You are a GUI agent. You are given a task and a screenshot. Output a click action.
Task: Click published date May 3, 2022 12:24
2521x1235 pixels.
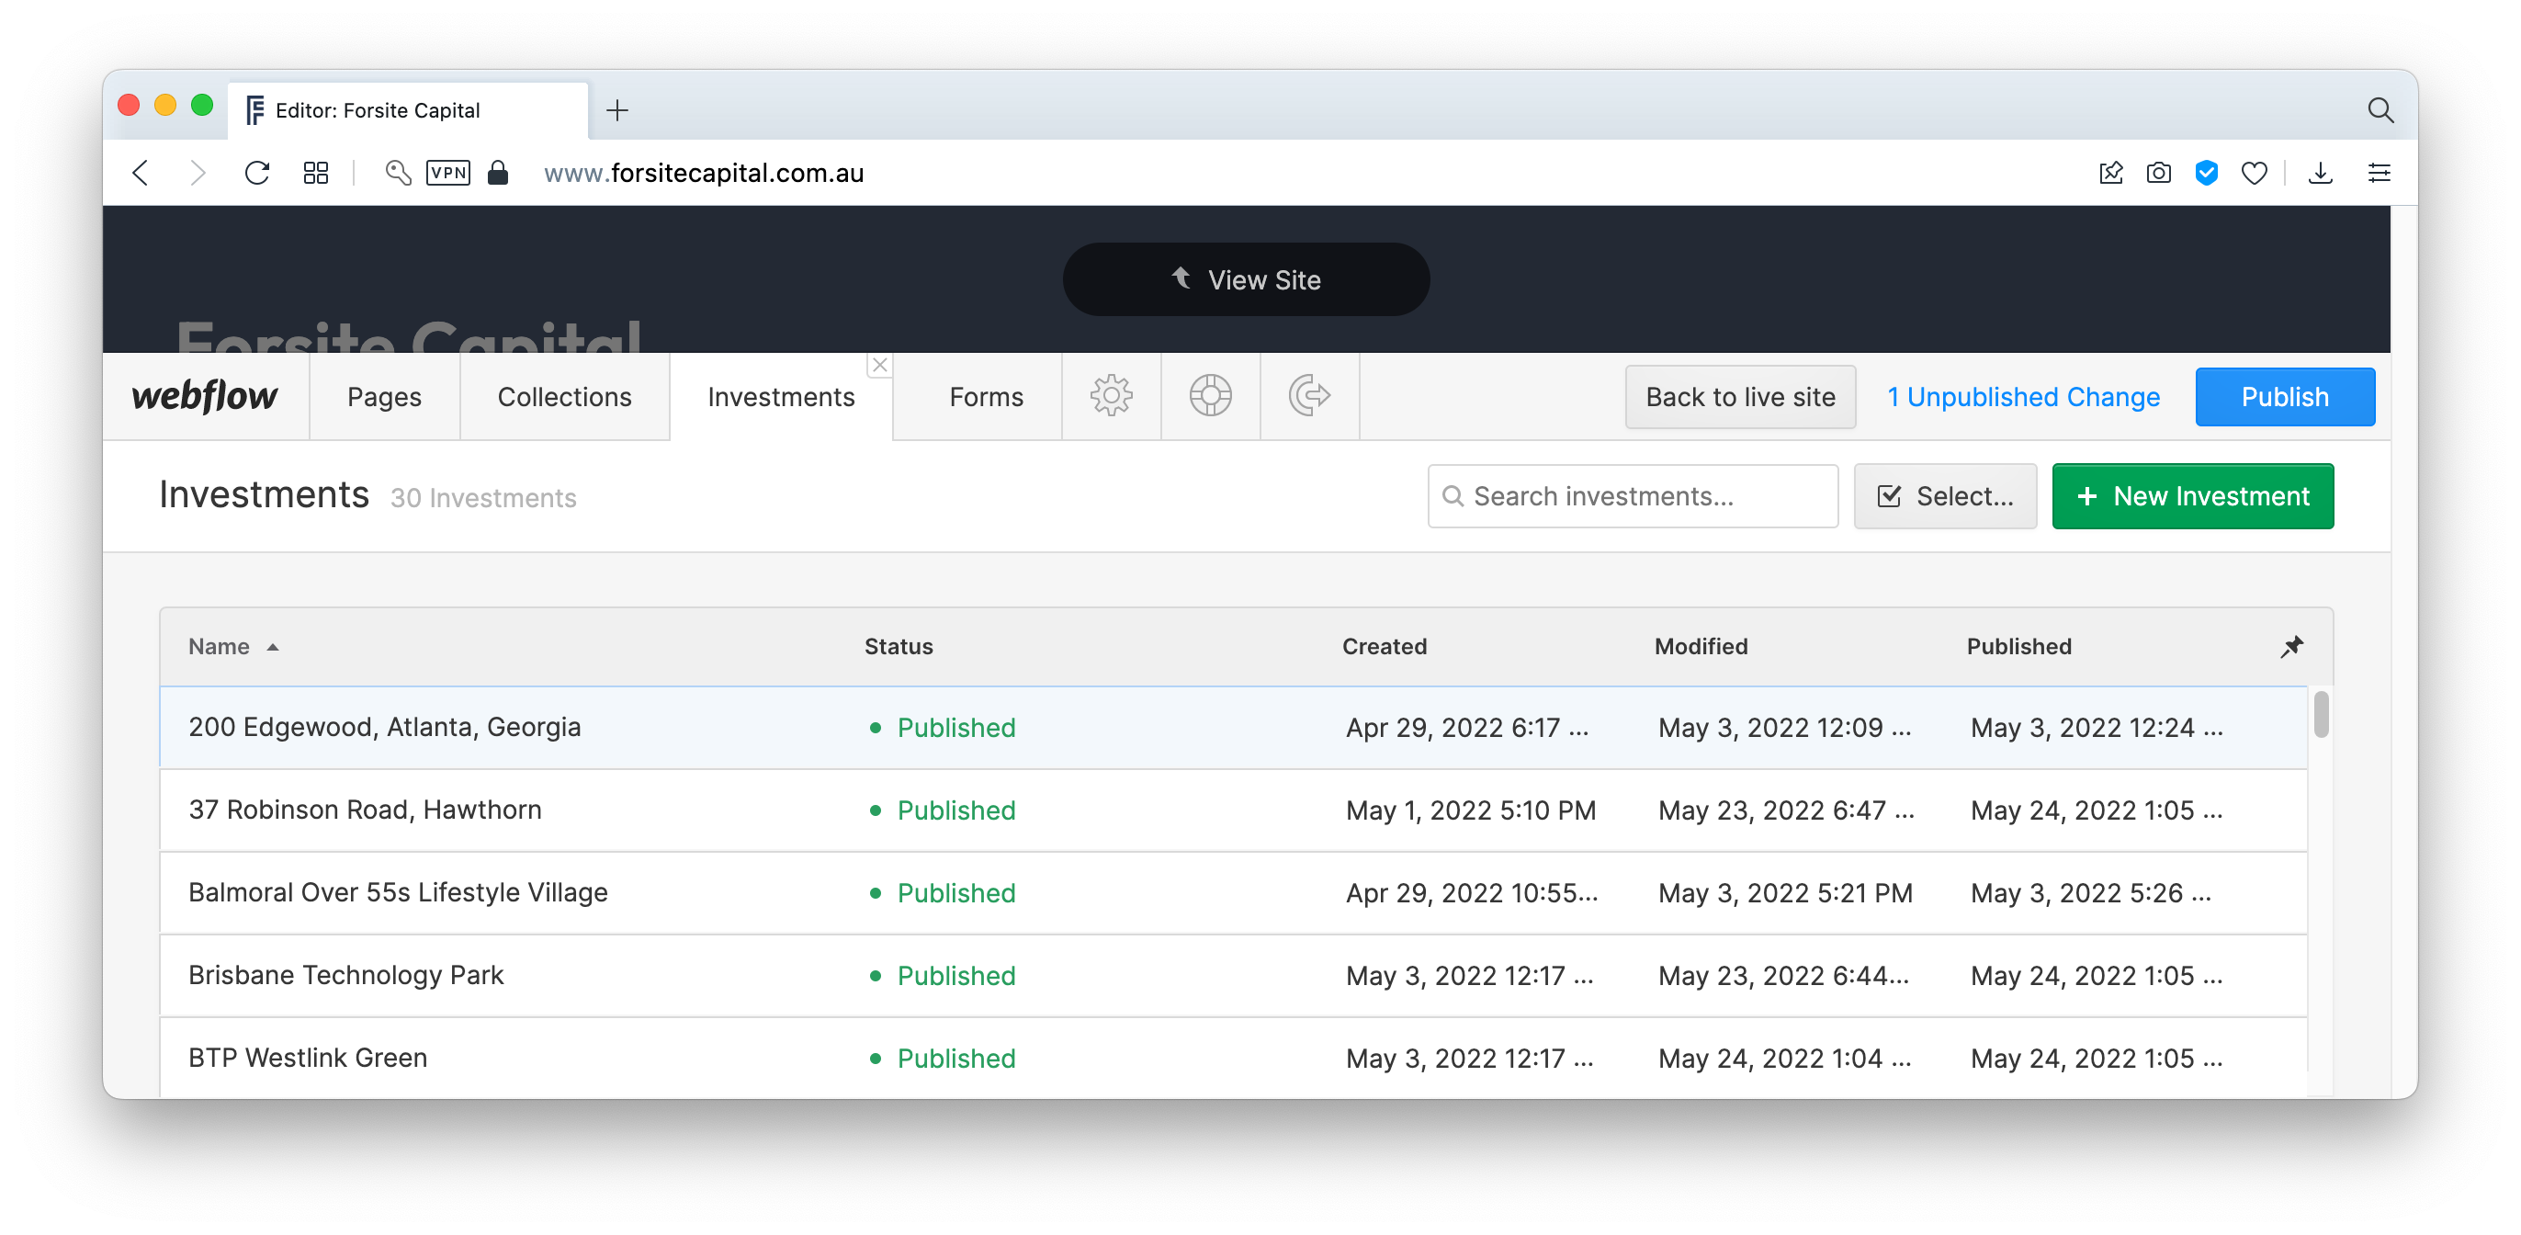coord(2097,728)
